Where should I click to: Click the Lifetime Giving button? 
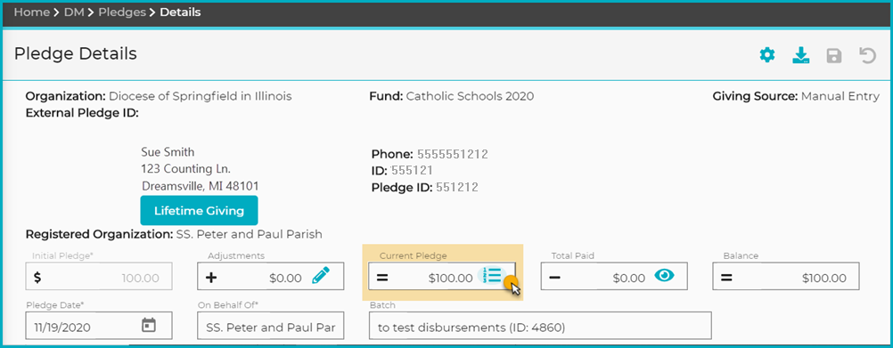coord(200,210)
